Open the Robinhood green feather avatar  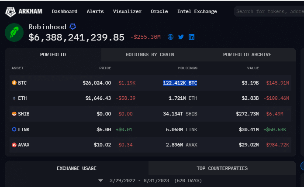tap(14, 33)
